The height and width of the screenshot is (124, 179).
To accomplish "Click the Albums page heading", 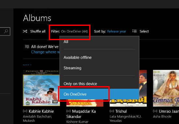I will pos(37,18).
